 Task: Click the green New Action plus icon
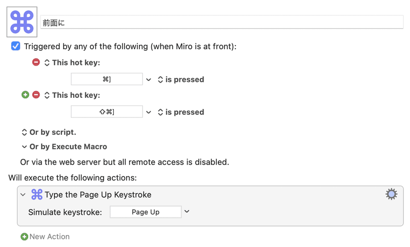(24, 237)
